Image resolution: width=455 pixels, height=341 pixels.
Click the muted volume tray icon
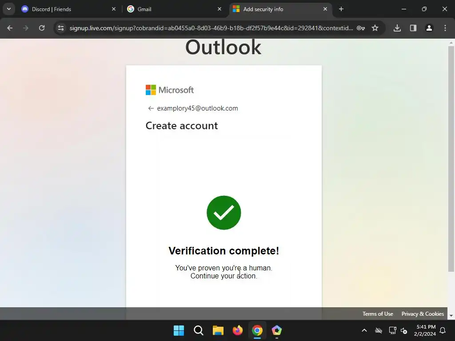[404, 330]
